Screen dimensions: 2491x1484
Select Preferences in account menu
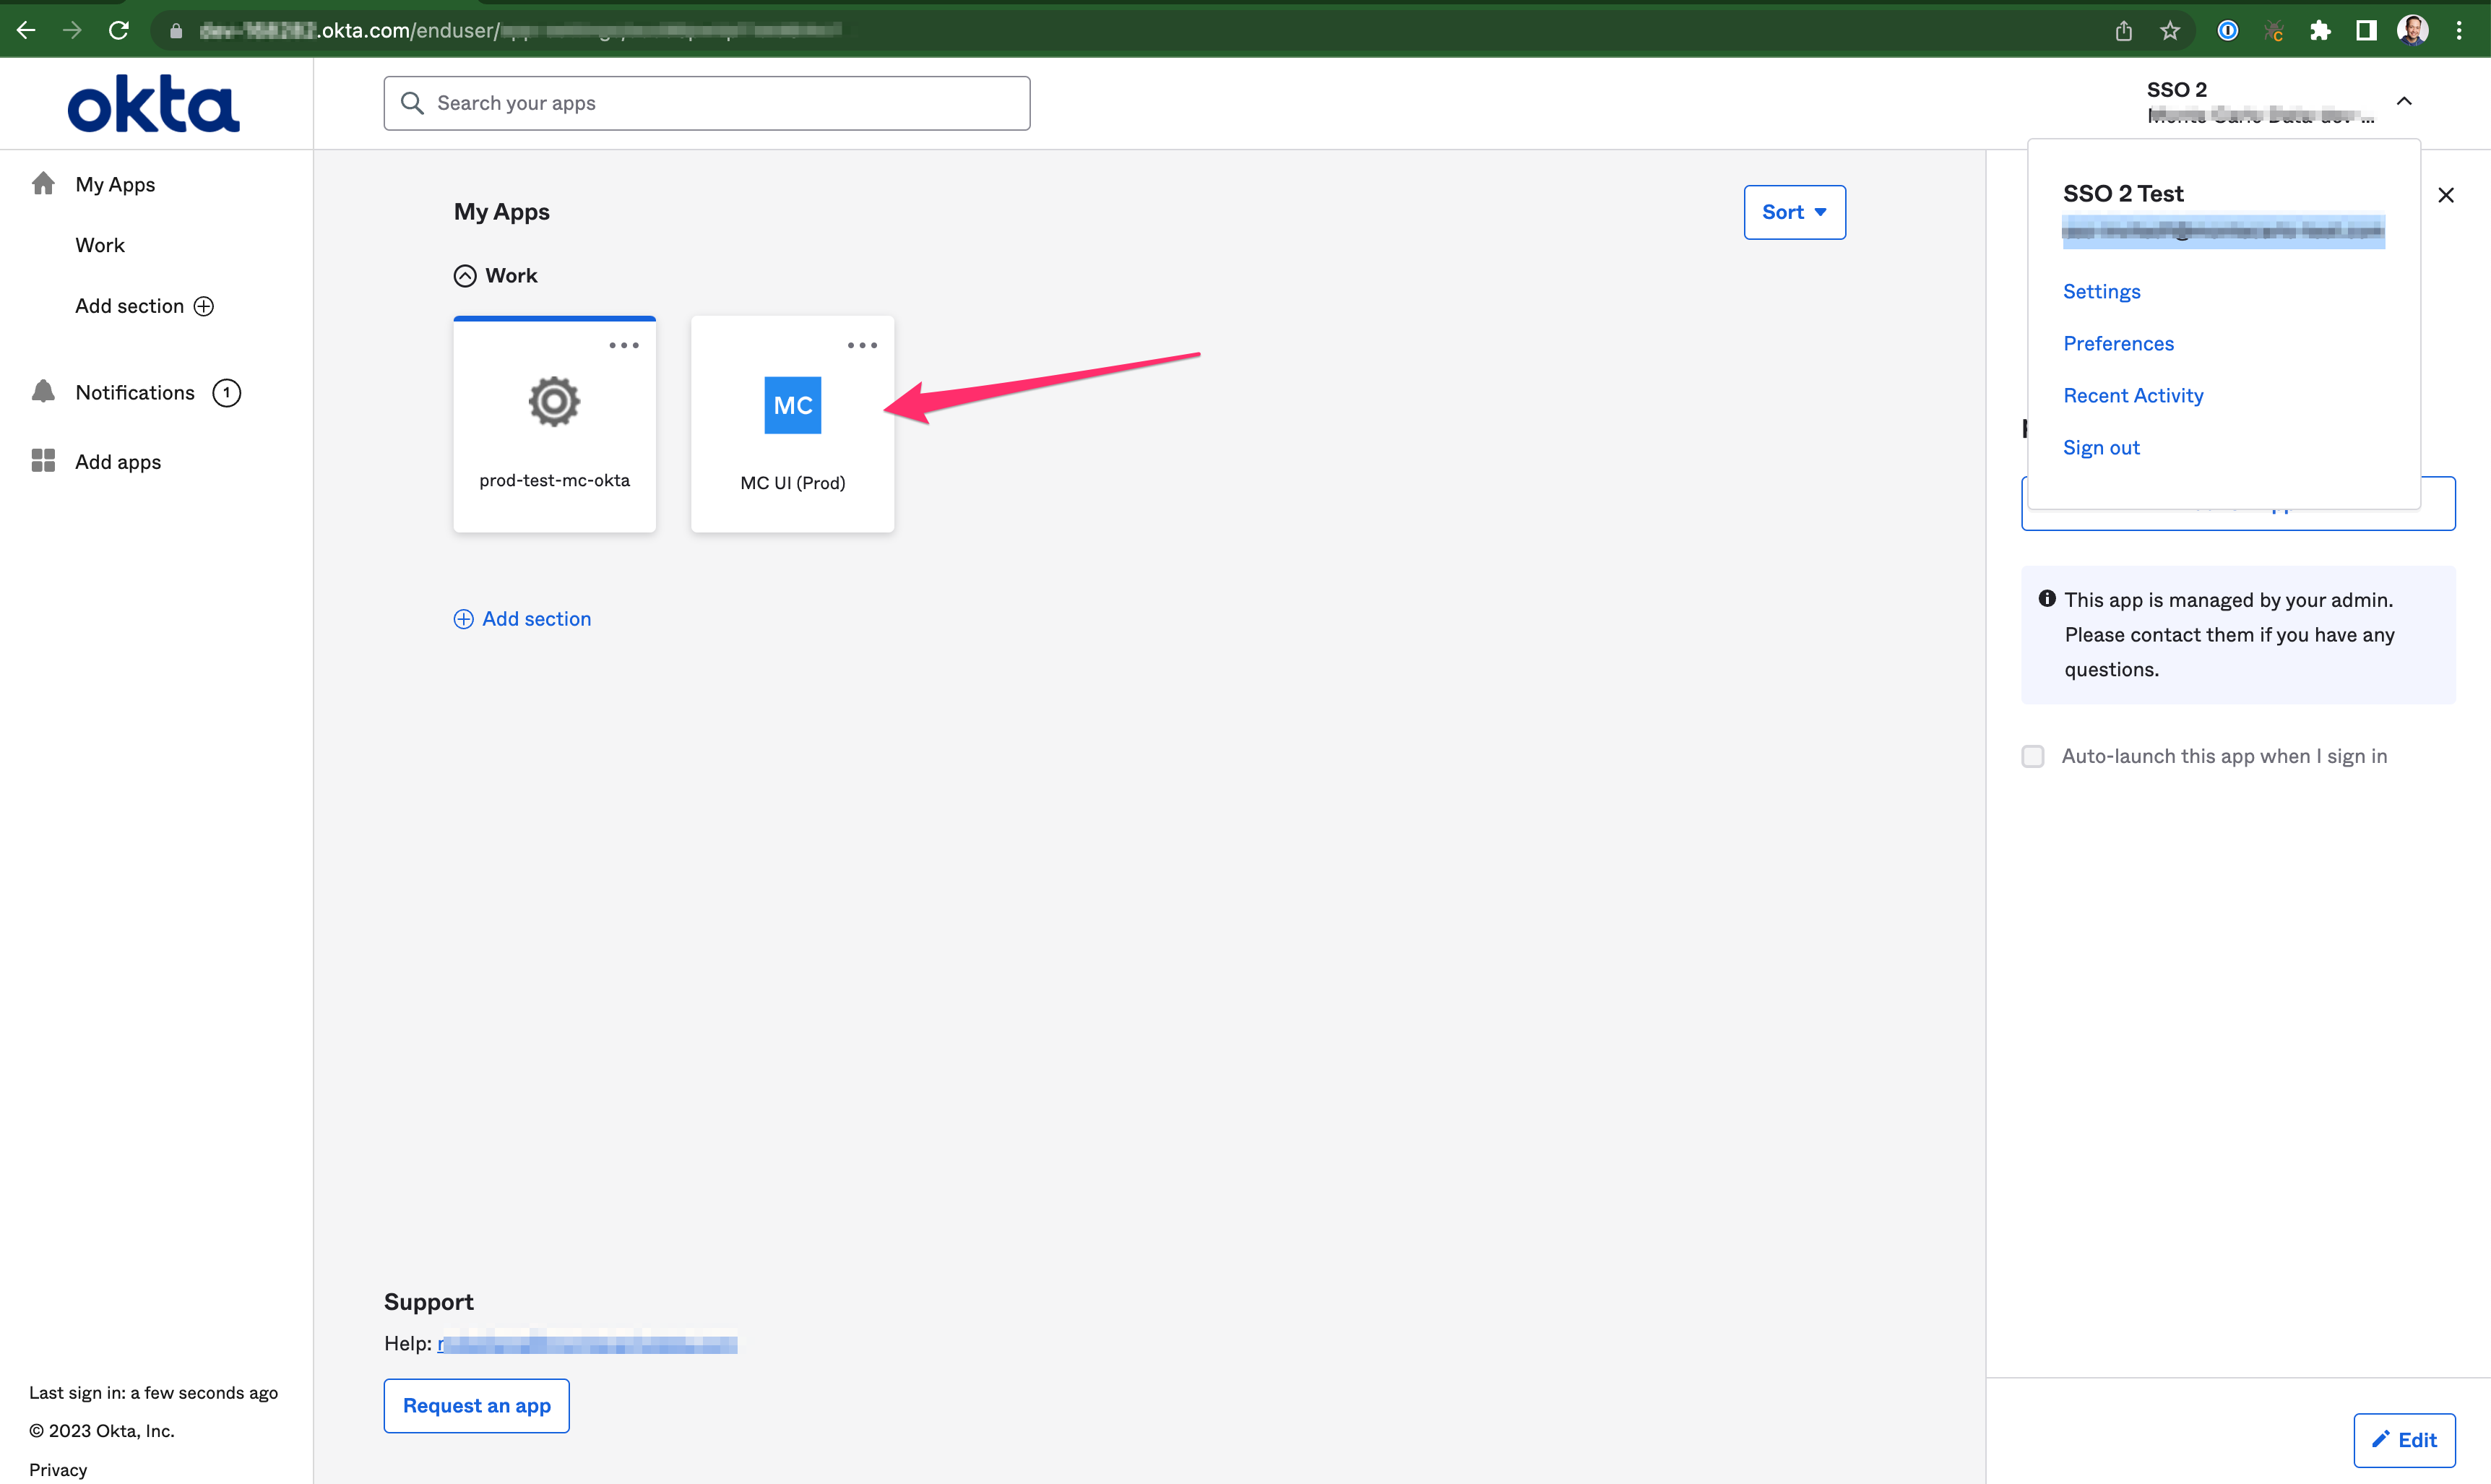pos(2118,343)
